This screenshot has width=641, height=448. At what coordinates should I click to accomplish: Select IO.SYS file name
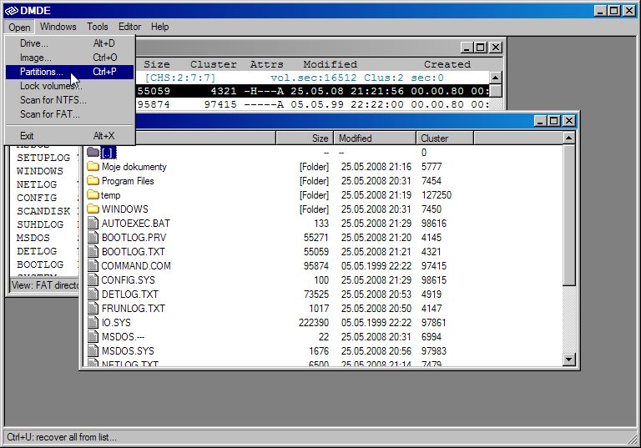pyautogui.click(x=116, y=323)
